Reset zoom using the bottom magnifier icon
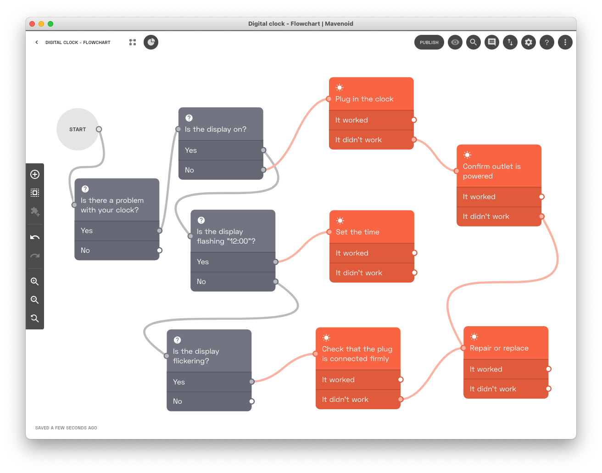 pyautogui.click(x=35, y=318)
